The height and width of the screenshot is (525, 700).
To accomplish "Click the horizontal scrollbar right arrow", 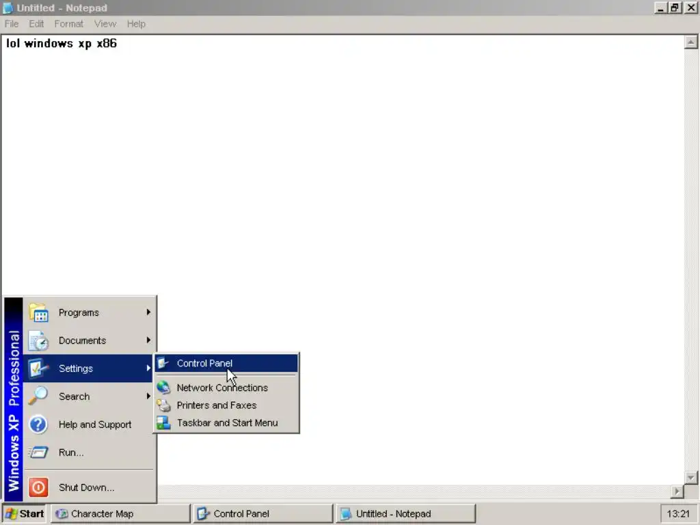I will 677,492.
